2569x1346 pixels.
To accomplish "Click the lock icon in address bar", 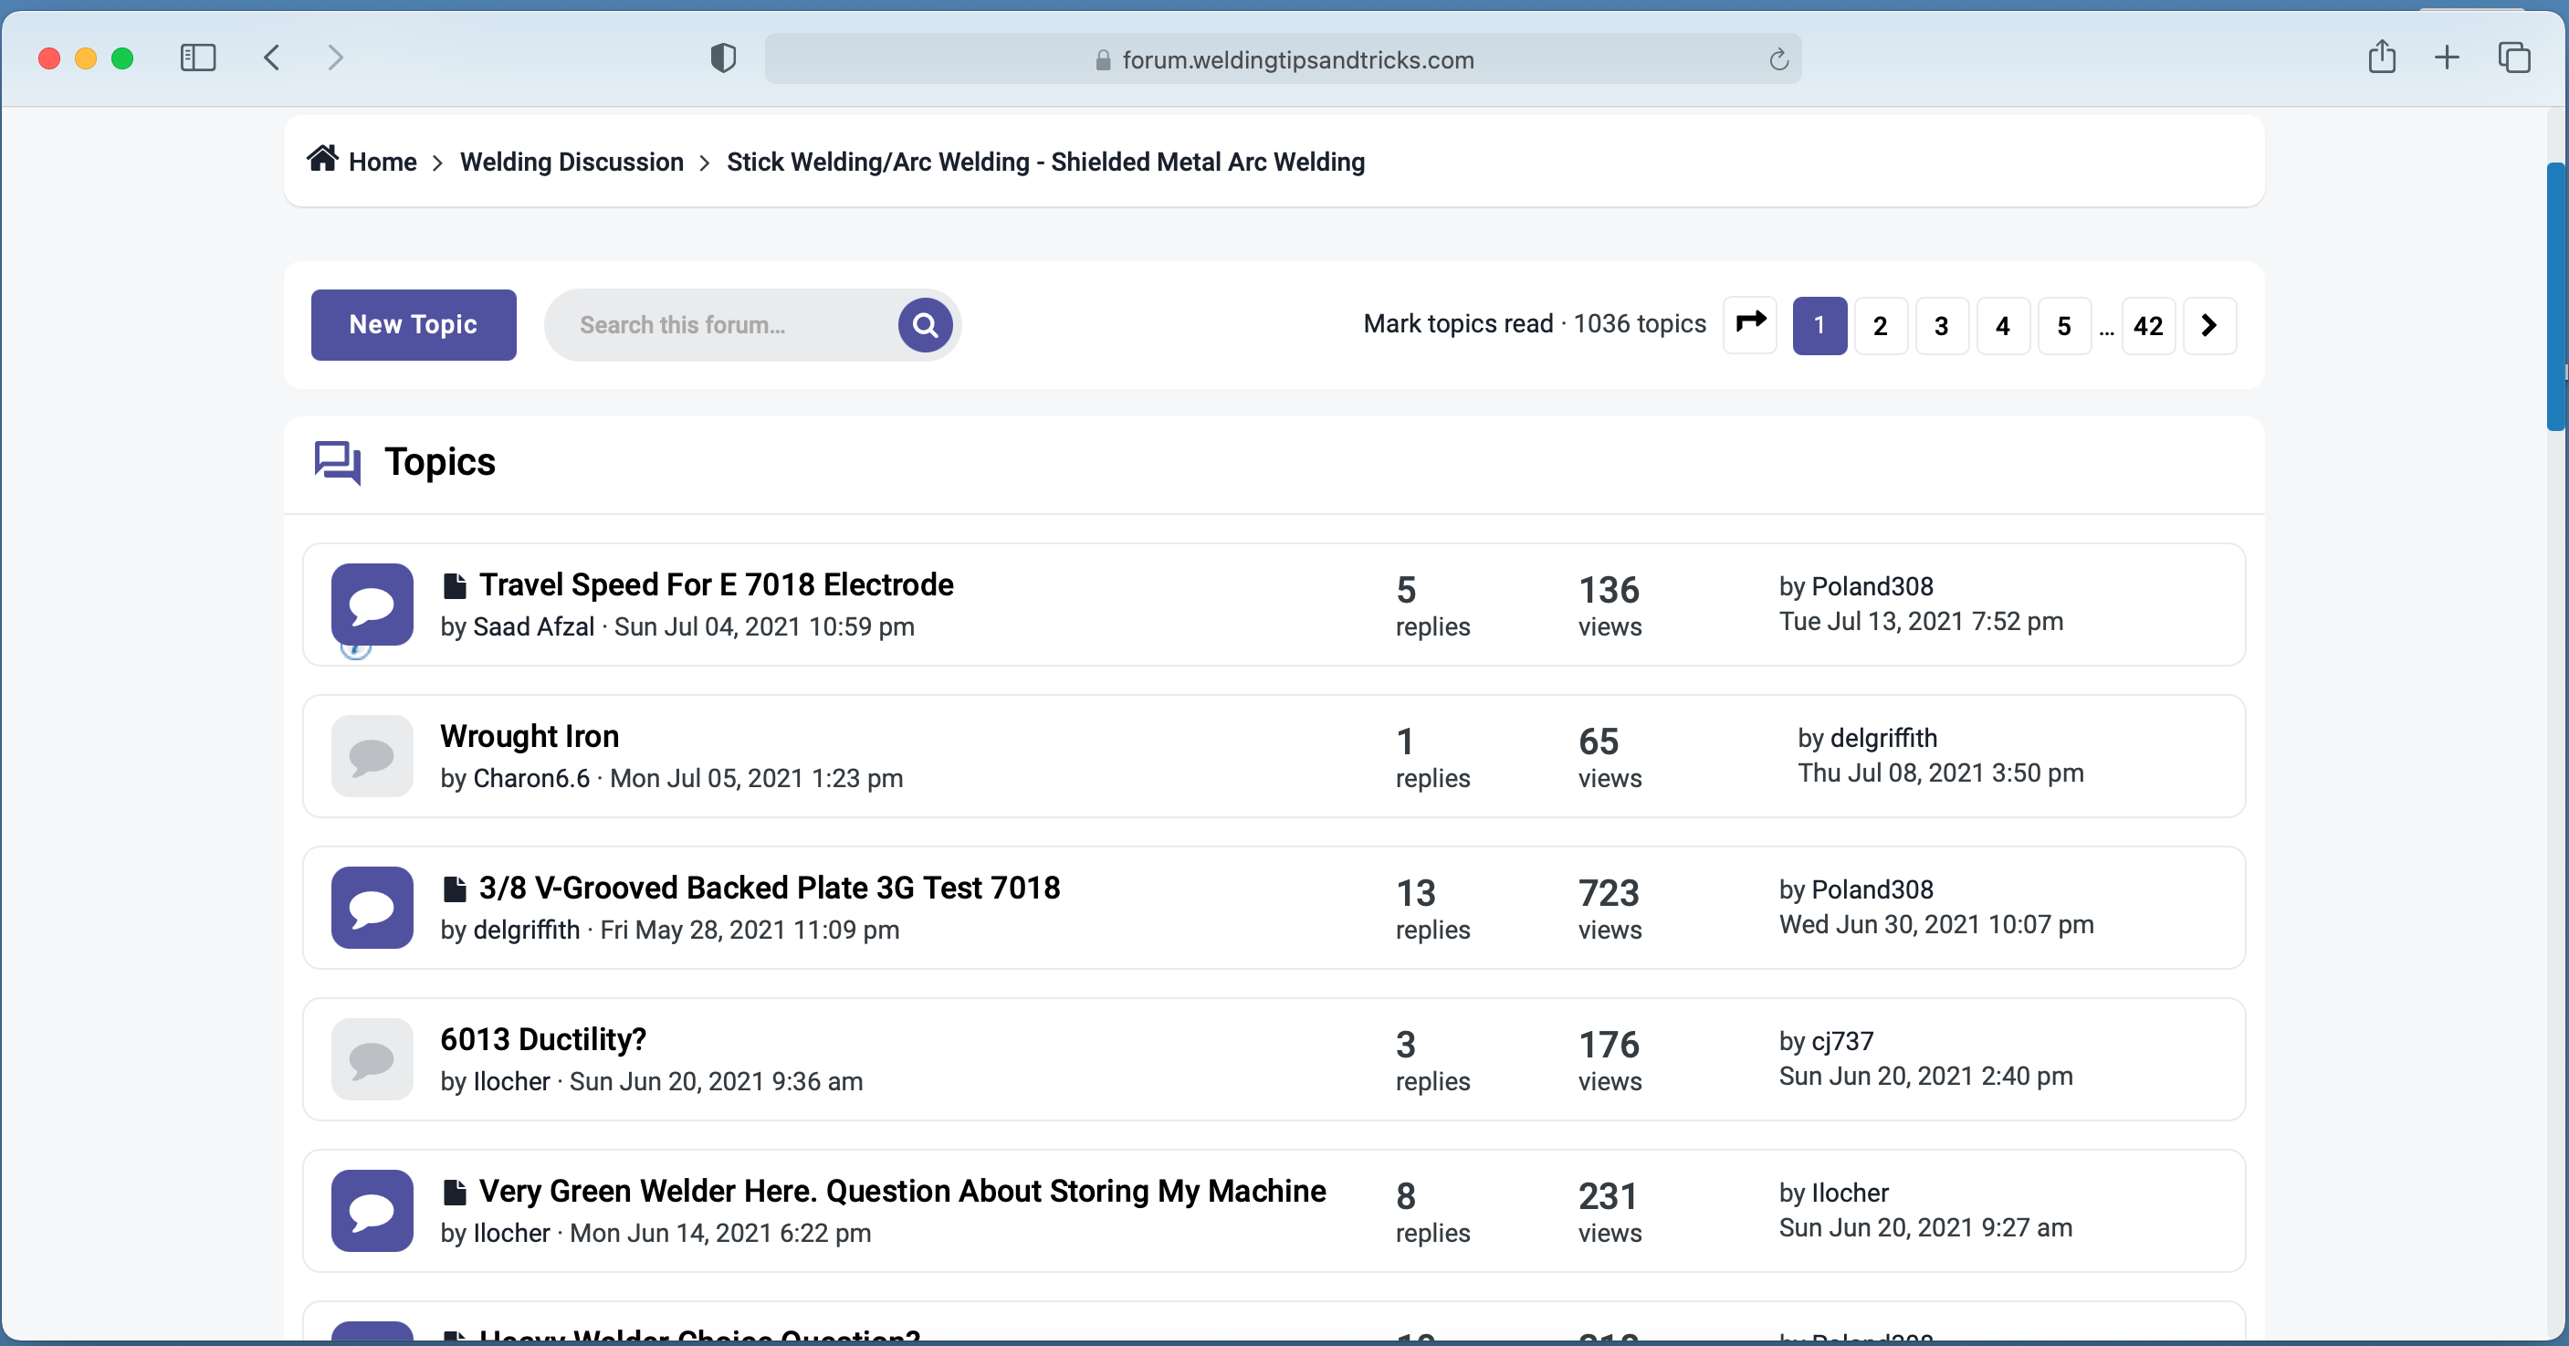I will coord(1102,61).
